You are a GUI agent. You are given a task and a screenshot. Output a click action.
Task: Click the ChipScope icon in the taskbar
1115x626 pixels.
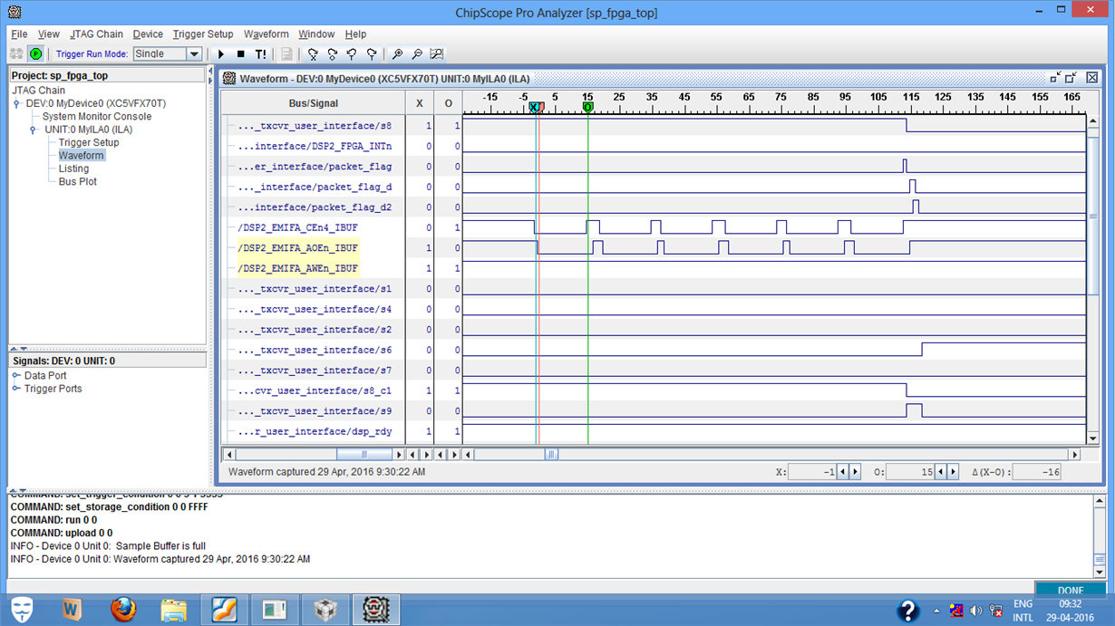(375, 610)
